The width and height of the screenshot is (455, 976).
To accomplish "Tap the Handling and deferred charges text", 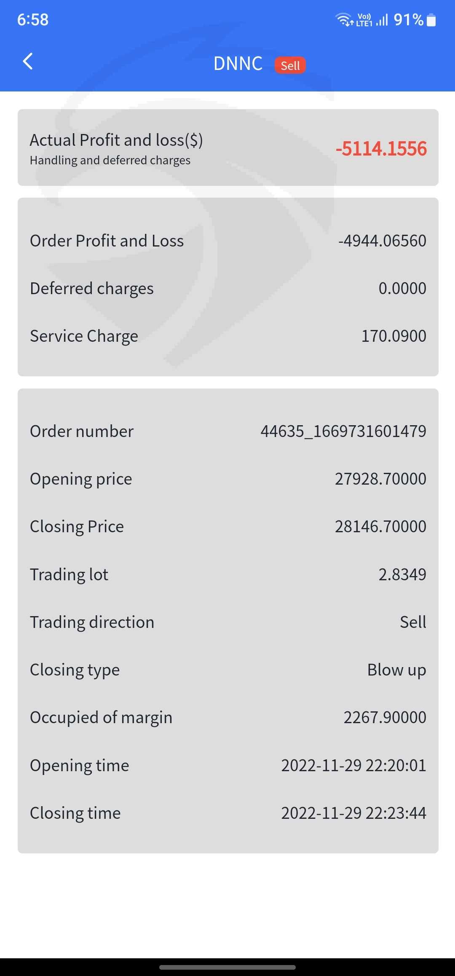I will pos(110,161).
